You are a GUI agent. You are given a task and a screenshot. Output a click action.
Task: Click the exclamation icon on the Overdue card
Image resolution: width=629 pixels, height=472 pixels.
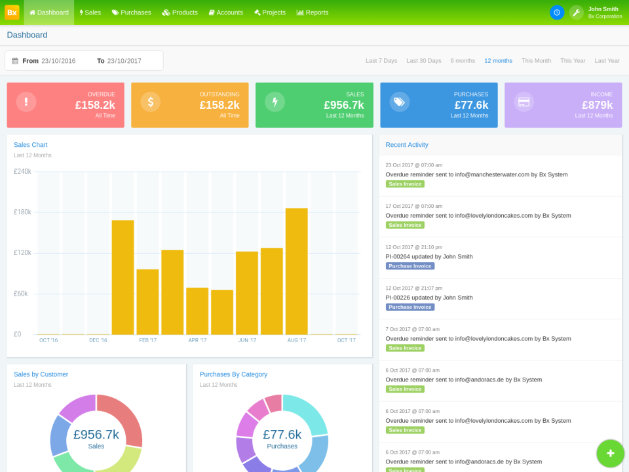[x=26, y=102]
